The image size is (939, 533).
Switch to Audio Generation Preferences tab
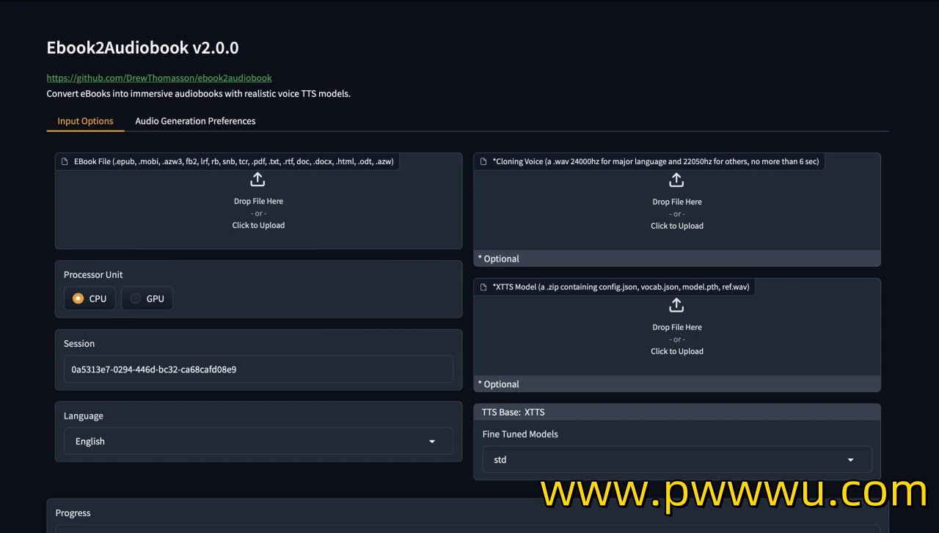pyautogui.click(x=195, y=121)
